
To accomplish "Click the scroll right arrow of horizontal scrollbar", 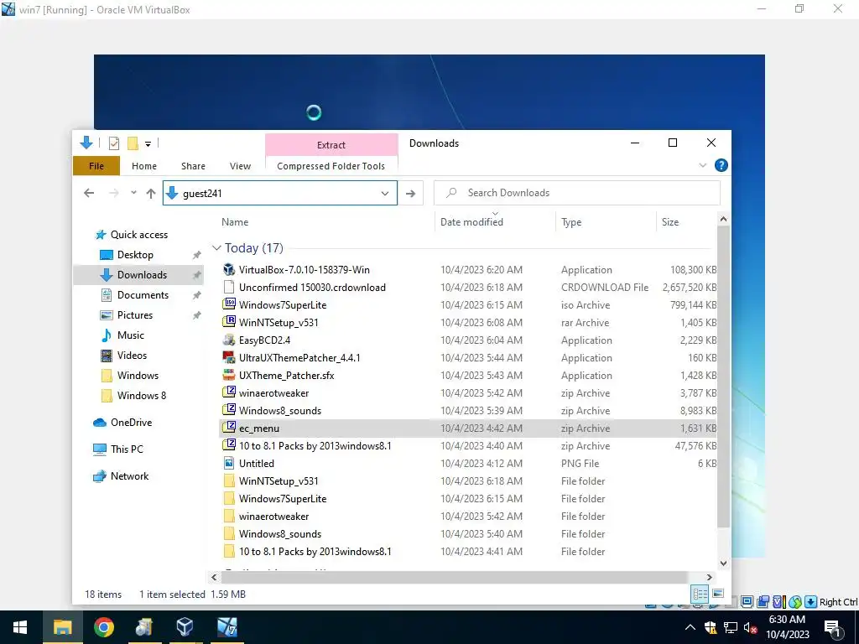I will (709, 577).
